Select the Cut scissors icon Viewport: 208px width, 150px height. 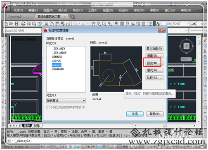pos(46,23)
